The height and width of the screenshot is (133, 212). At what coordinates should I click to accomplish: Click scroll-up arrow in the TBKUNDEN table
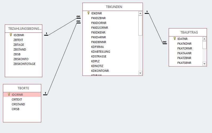point(140,13)
